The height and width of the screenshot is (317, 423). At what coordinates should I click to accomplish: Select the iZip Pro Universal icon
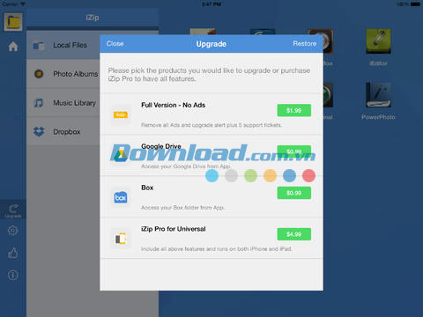pos(121,239)
